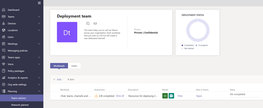Open Network planner in sidebar
Screen dimensions: 263x108
(20, 105)
